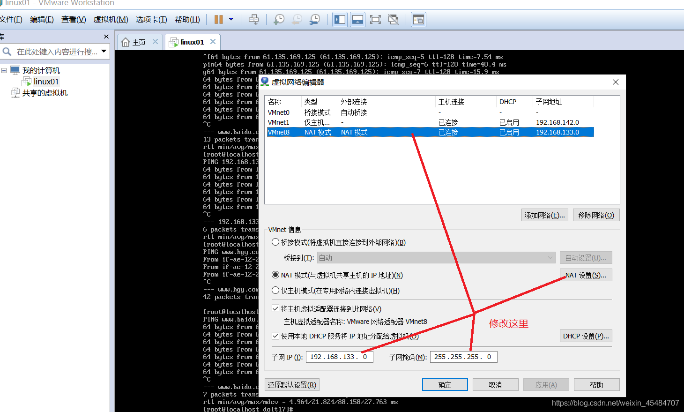
Task: Select the VMnet8 NAT row
Action: click(x=430, y=132)
